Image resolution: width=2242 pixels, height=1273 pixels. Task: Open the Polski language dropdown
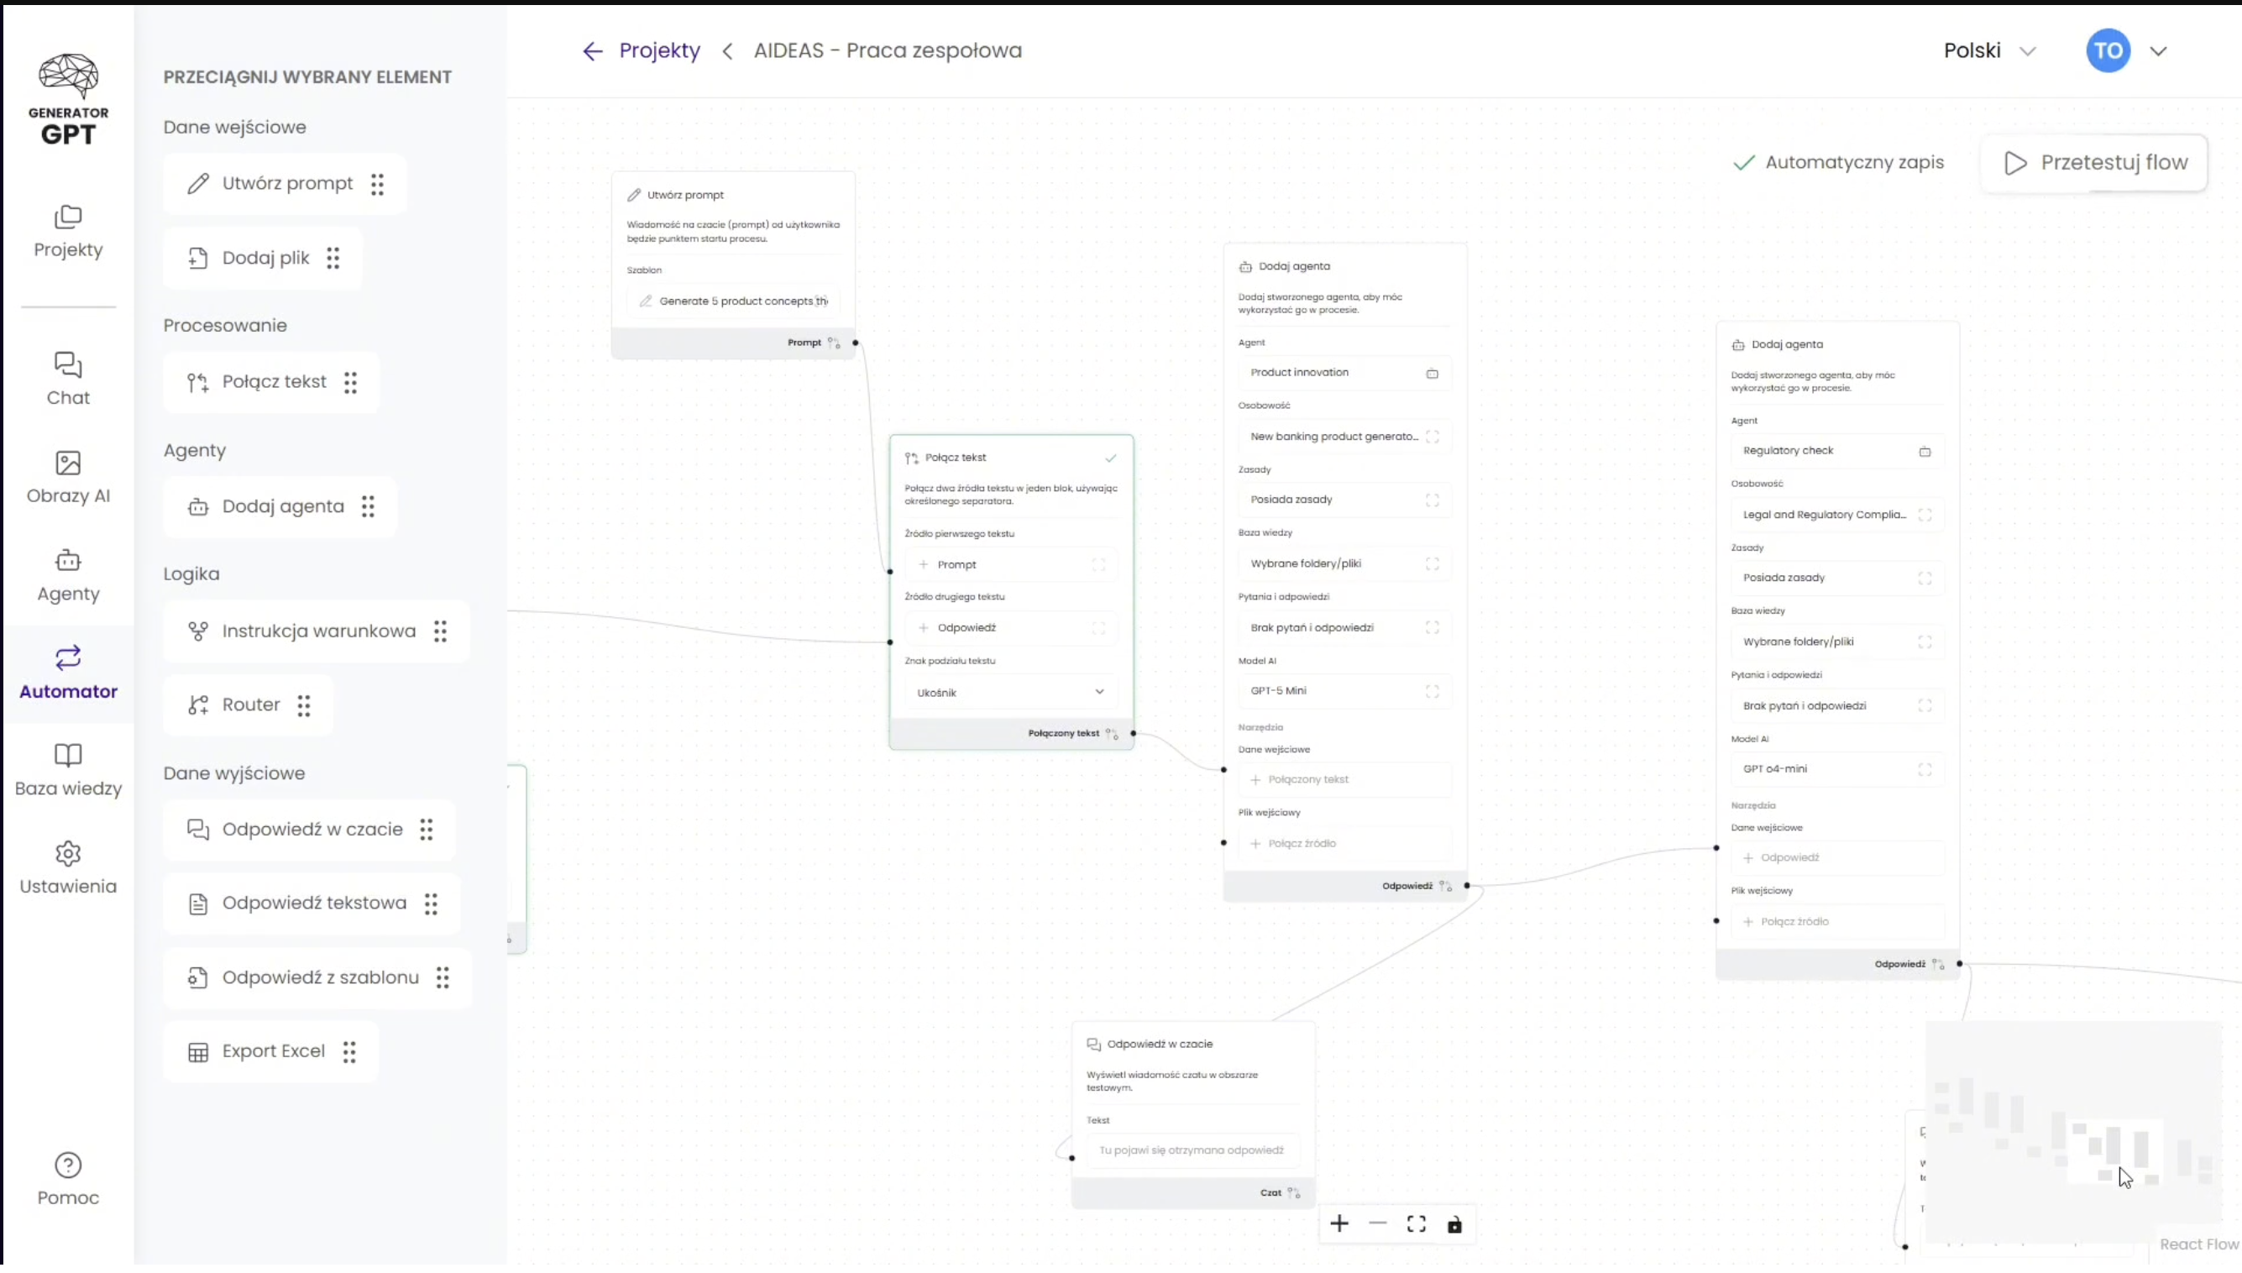(1988, 50)
